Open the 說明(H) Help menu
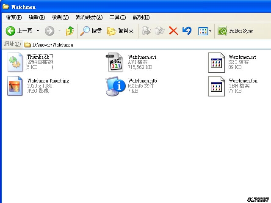Image resolution: width=271 pixels, height=203 pixels. pyautogui.click(x=141, y=17)
